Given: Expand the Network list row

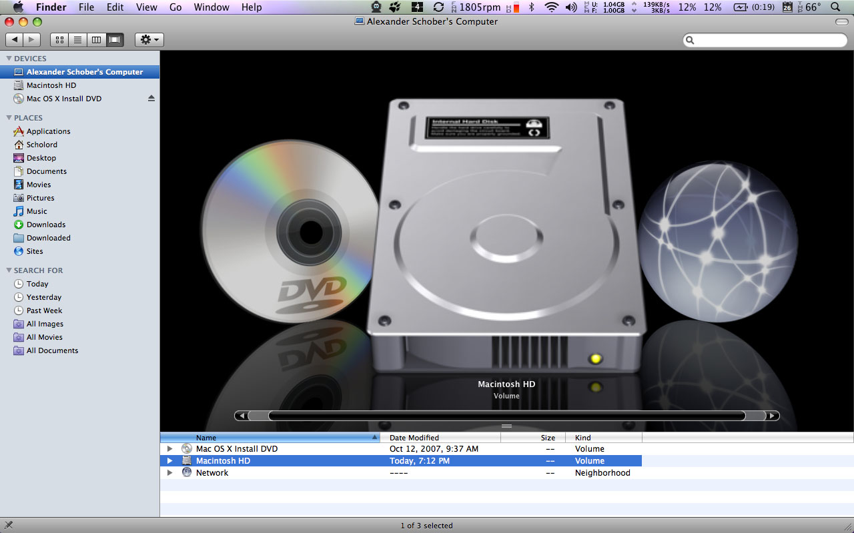Looking at the screenshot, I should point(170,473).
